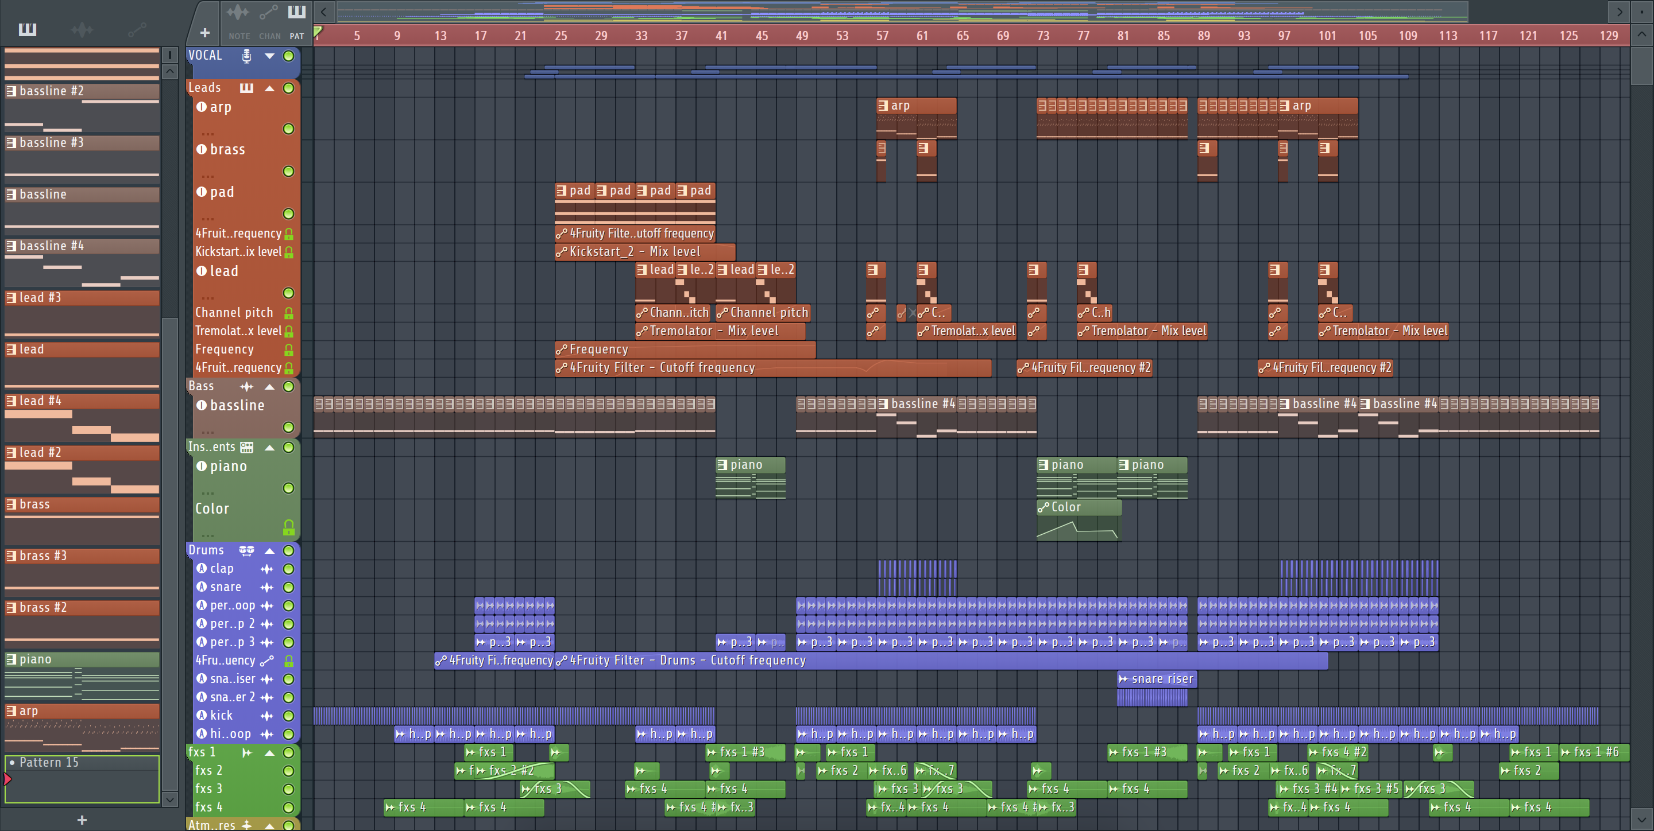Switch picker panel to audio clips icon
The width and height of the screenshot is (1654, 831).
82,29
